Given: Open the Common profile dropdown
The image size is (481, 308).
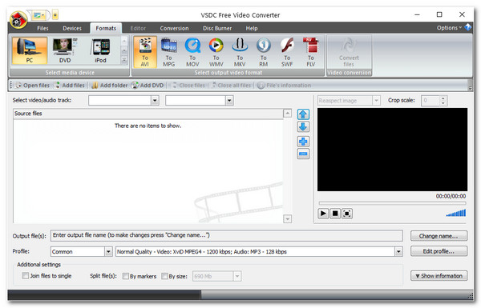Looking at the screenshot, I should [108, 252].
